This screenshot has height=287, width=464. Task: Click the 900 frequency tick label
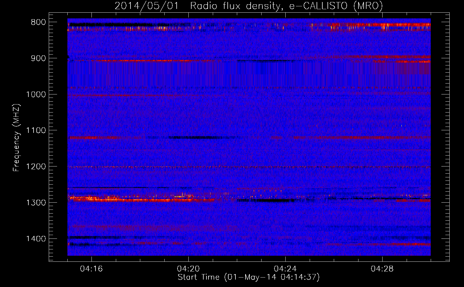[x=38, y=59]
